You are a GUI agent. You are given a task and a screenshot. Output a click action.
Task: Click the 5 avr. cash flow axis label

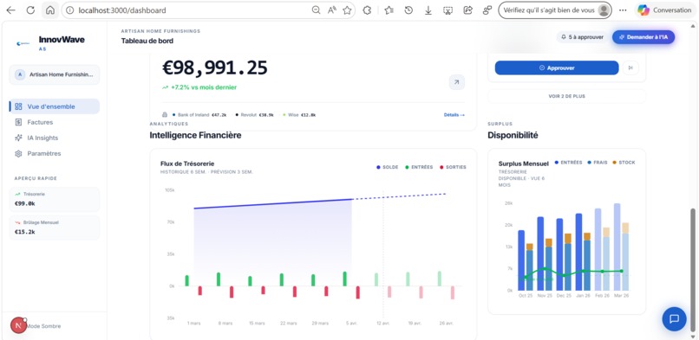(351, 323)
